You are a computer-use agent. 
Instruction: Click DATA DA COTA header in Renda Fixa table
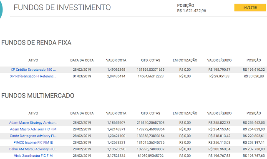[x=82, y=60]
